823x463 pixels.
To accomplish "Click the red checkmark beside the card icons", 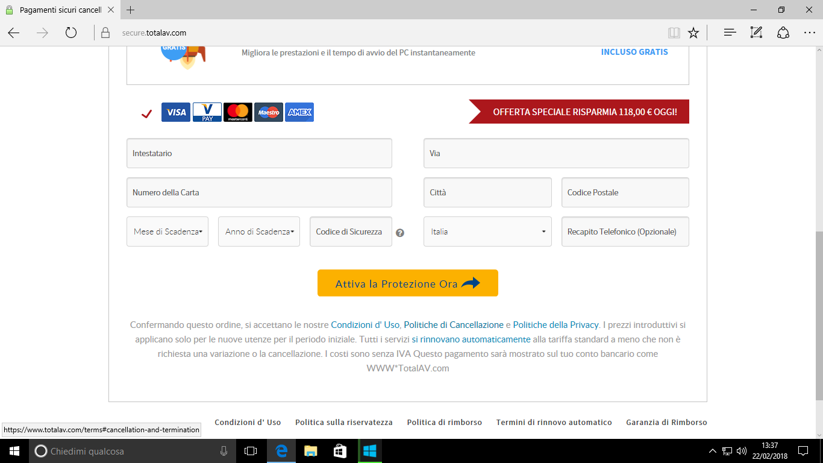I will tap(145, 113).
